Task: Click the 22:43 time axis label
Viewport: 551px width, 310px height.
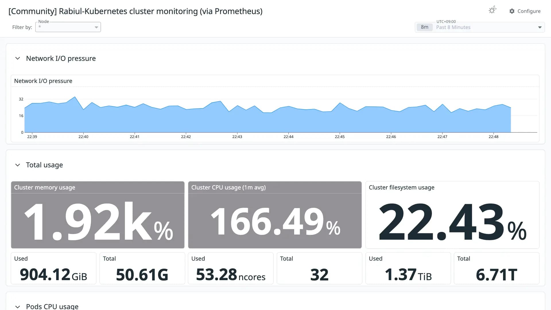Action: [237, 137]
